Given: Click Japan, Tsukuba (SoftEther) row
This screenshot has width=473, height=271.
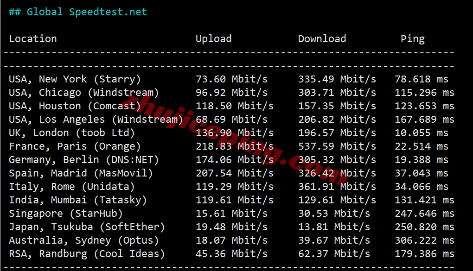Looking at the screenshot, I should pyautogui.click(x=231, y=227).
